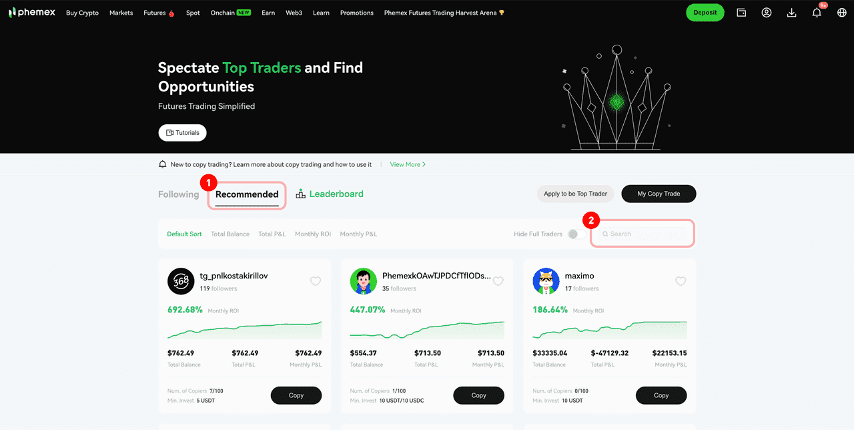
Task: Expand the Futures menu
Action: (x=159, y=13)
